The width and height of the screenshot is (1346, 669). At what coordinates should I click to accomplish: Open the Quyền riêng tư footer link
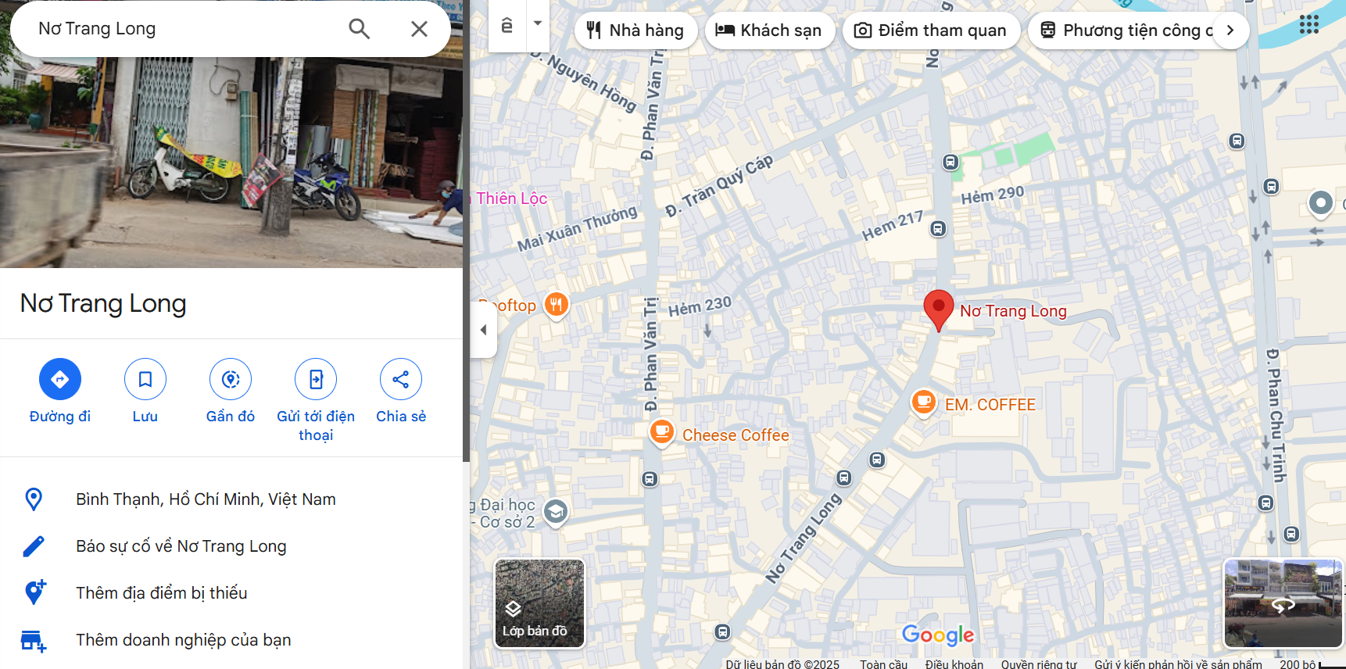pyautogui.click(x=1039, y=664)
